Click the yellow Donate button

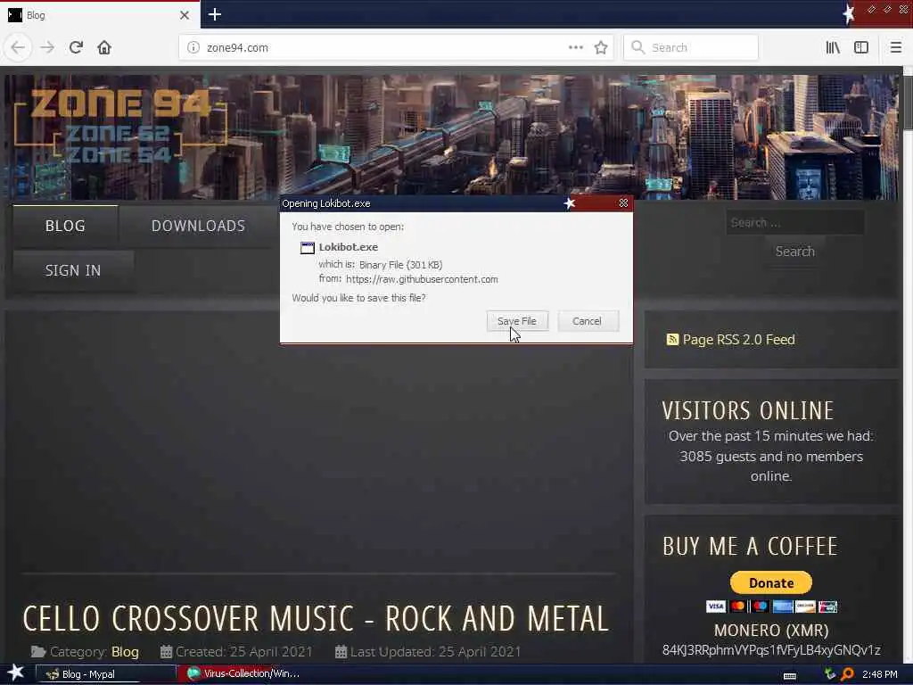[771, 583]
